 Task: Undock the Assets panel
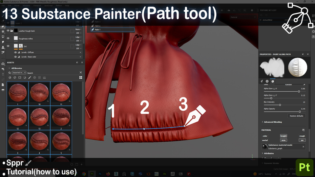pyautogui.click(x=77, y=62)
